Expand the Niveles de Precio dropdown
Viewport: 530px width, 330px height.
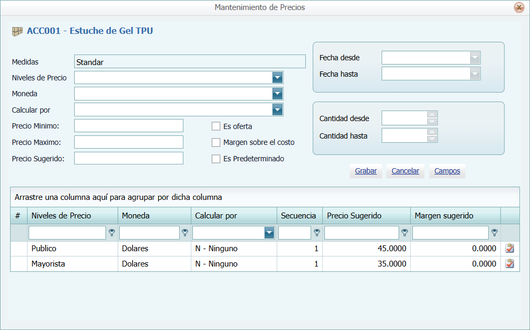coord(277,78)
